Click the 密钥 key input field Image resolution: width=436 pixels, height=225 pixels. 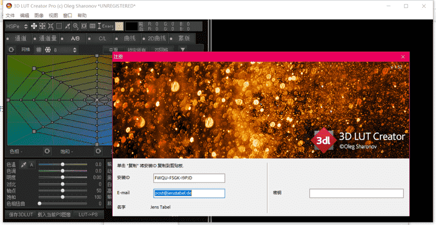pyautogui.click(x=357, y=193)
